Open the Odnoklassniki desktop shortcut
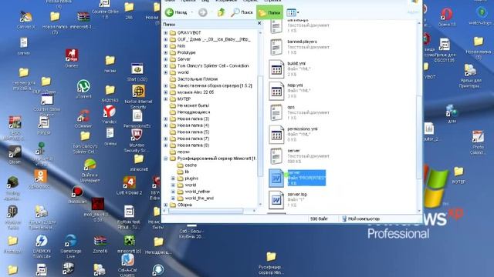494x277 pixels. 40,179
